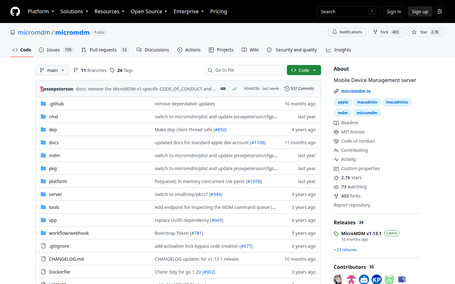The image size is (455, 284).
Task: Visit micromdm.io website link
Action: 356,91
